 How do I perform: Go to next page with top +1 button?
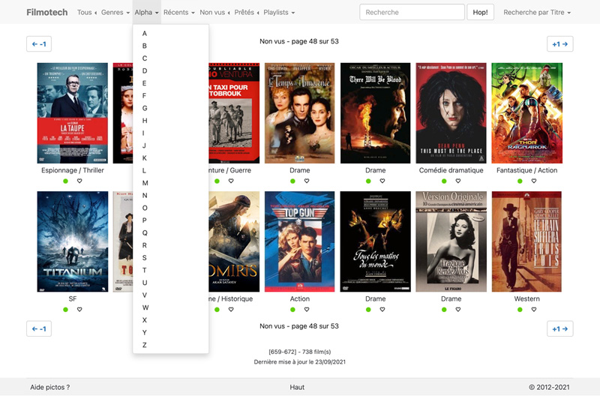point(559,44)
